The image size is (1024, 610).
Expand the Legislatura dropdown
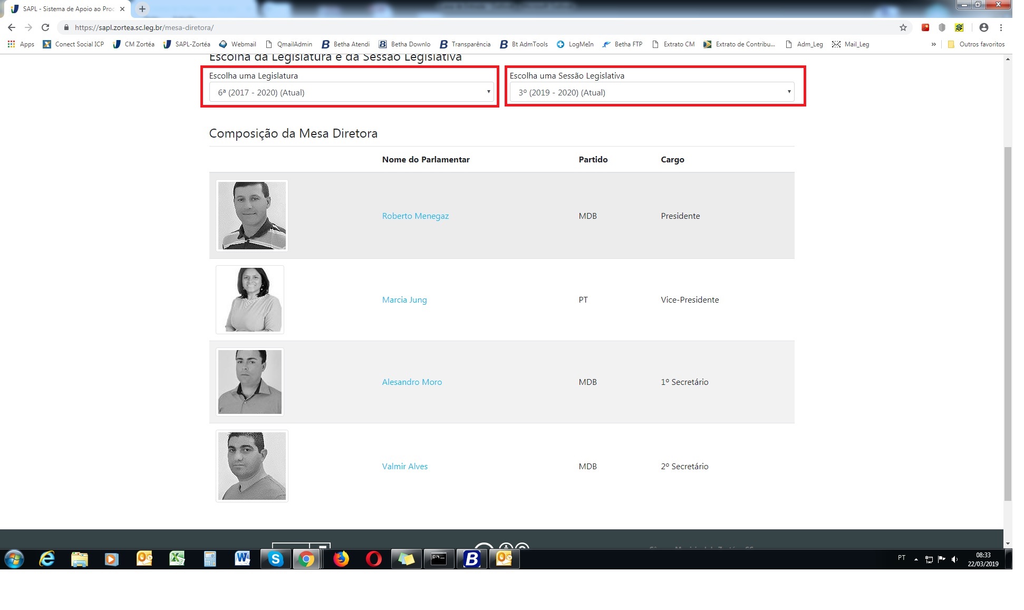351,92
